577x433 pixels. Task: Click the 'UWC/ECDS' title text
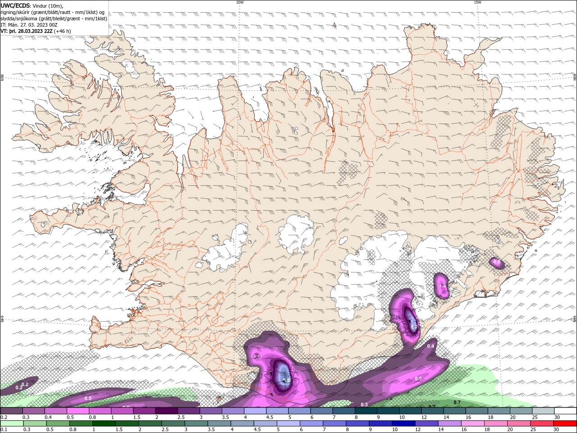[x=16, y=5]
